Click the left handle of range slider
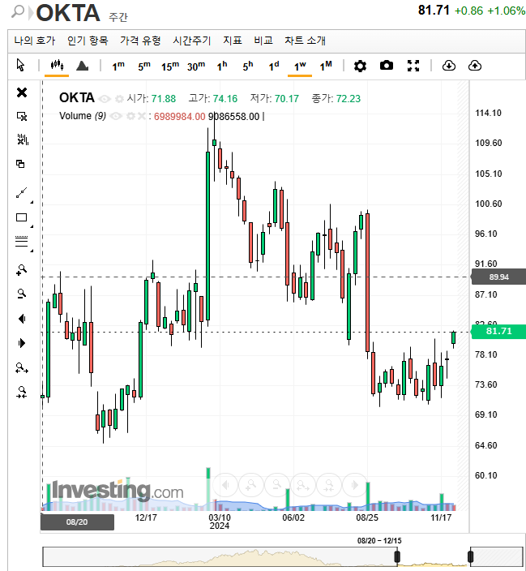 397,556
